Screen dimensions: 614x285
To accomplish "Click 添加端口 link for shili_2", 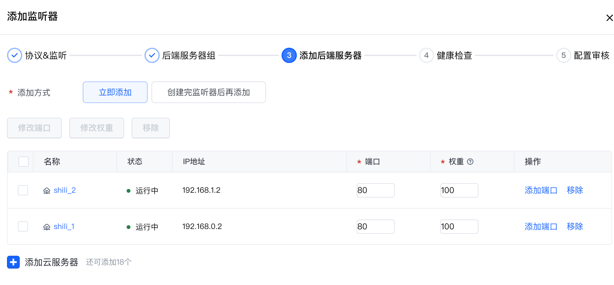I will [x=541, y=190].
